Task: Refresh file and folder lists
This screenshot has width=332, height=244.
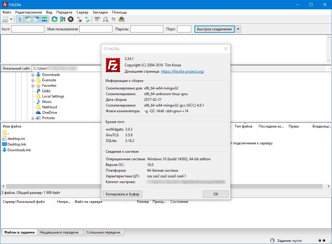Action: click(x=55, y=20)
